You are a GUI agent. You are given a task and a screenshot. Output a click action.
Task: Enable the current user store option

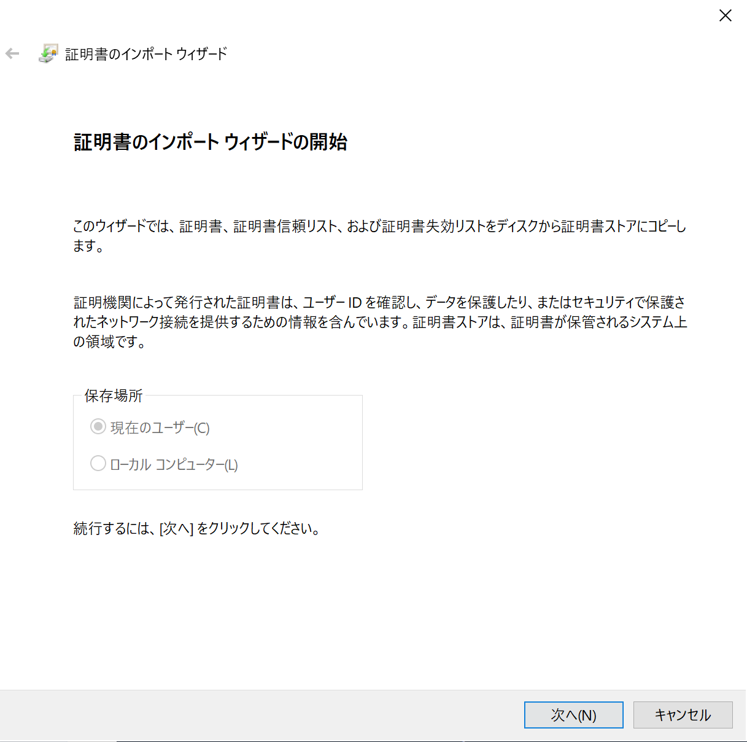point(98,427)
